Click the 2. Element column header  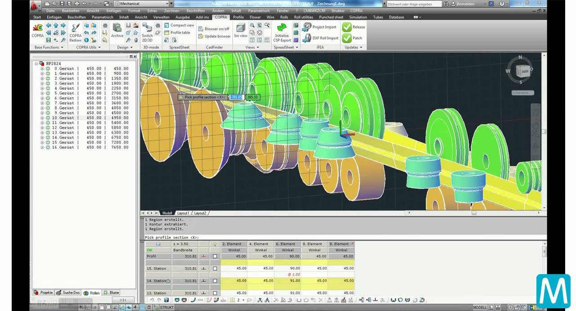[x=234, y=244]
